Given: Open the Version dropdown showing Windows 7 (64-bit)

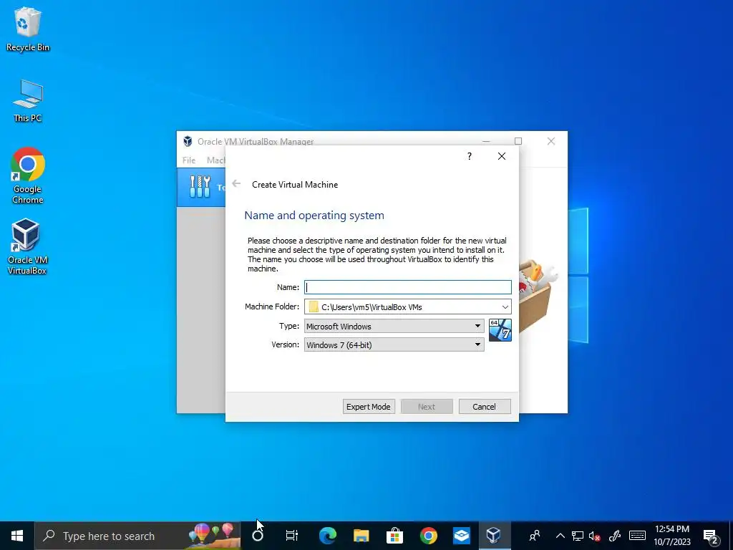Looking at the screenshot, I should tap(394, 344).
